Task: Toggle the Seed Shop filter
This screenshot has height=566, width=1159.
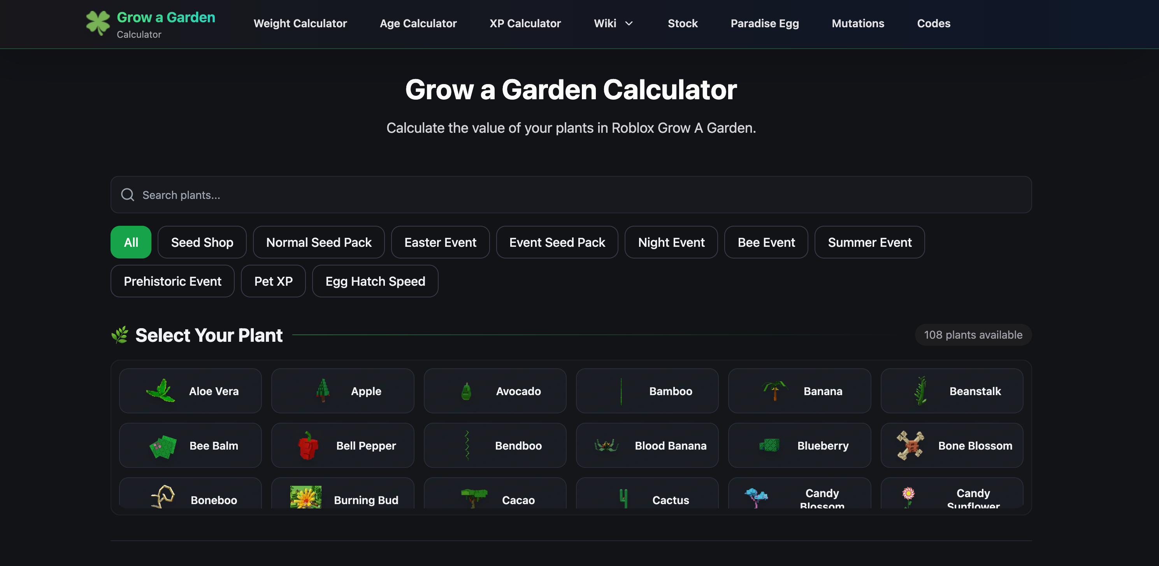Action: point(202,242)
